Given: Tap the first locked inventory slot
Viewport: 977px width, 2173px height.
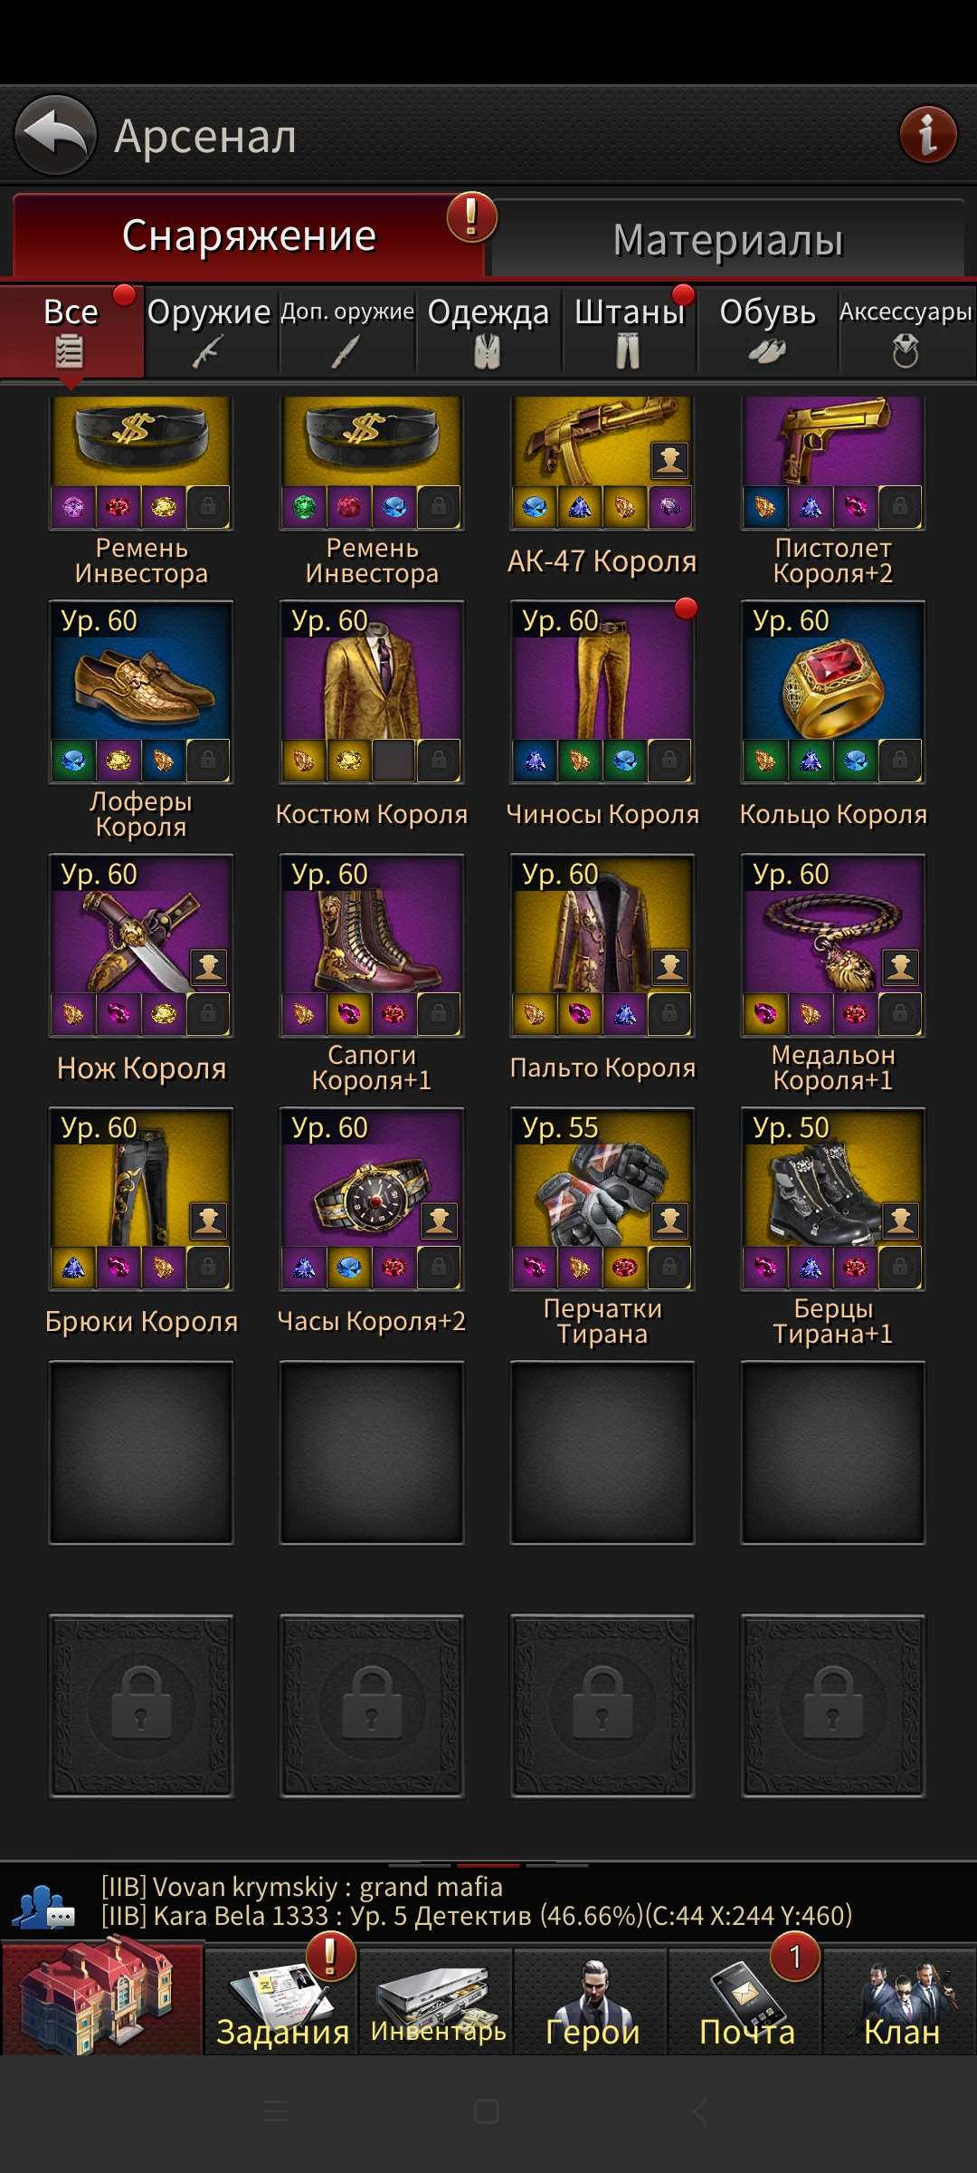Looking at the screenshot, I should [141, 1706].
